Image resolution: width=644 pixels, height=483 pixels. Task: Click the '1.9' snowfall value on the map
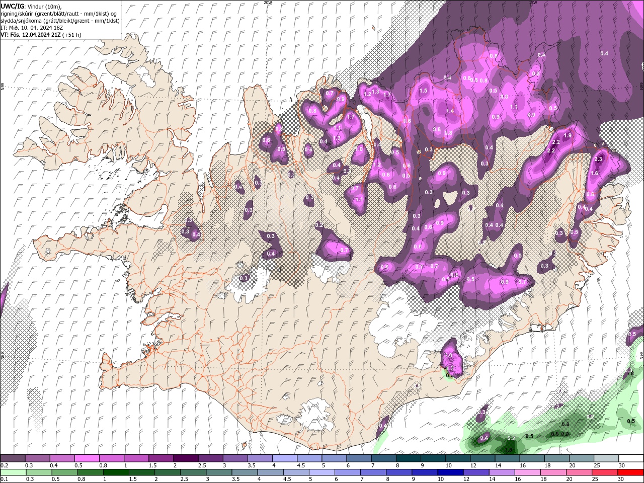(568, 136)
